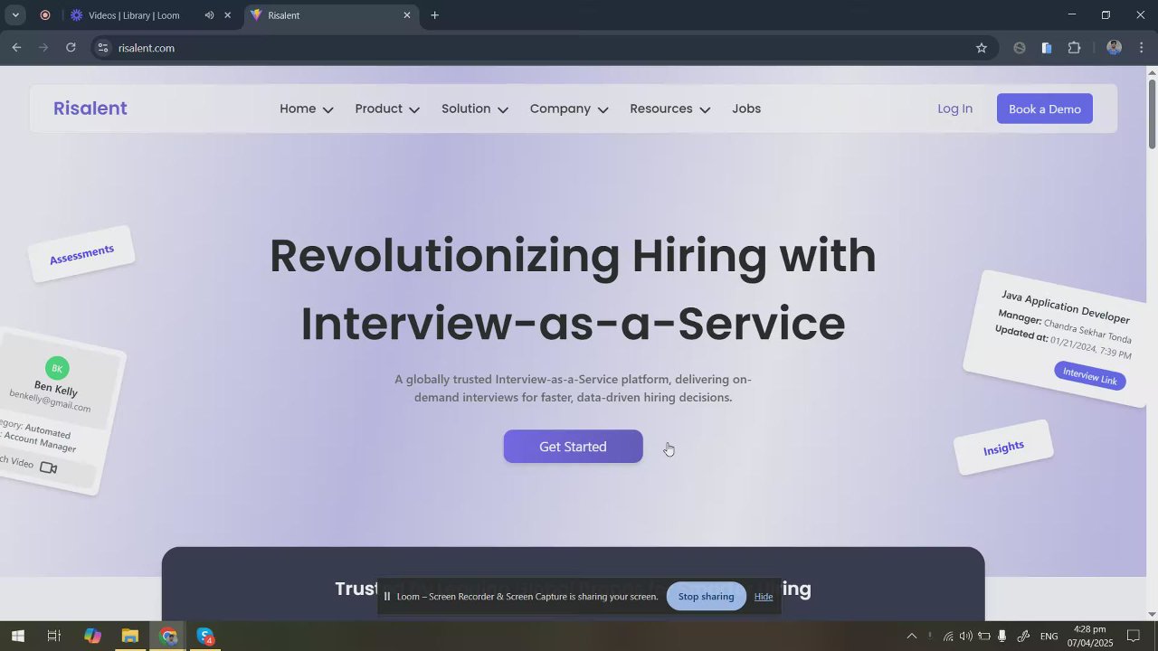1158x651 pixels.
Task: Click the Loom sharing bar pause handle
Action: (387, 597)
